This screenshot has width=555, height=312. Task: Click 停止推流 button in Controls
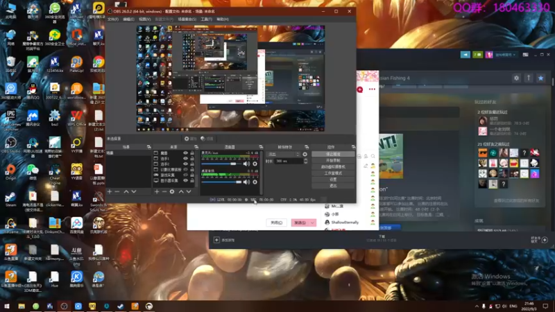coord(333,154)
